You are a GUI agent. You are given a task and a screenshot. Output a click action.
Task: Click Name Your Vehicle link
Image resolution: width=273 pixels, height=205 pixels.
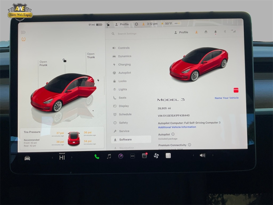point(227,98)
